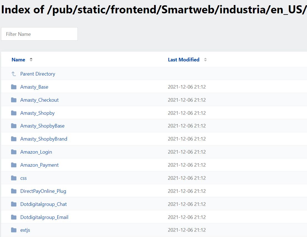This screenshot has height=237, width=307.
Task: Open the Amasty_Checkout folder link
Action: tap(39, 100)
